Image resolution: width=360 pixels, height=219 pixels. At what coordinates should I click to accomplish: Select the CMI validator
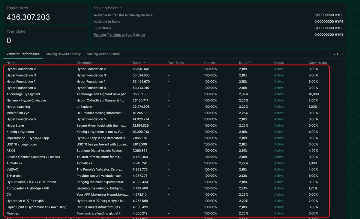click(x=10, y=195)
